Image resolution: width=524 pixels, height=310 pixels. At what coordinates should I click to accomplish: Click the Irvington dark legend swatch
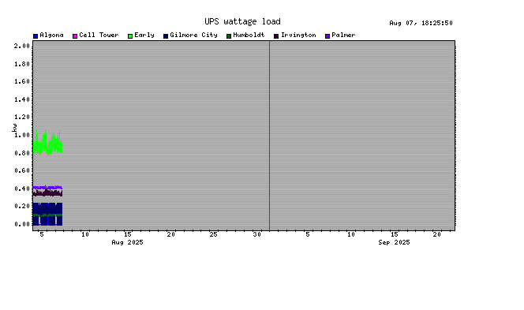point(276,36)
